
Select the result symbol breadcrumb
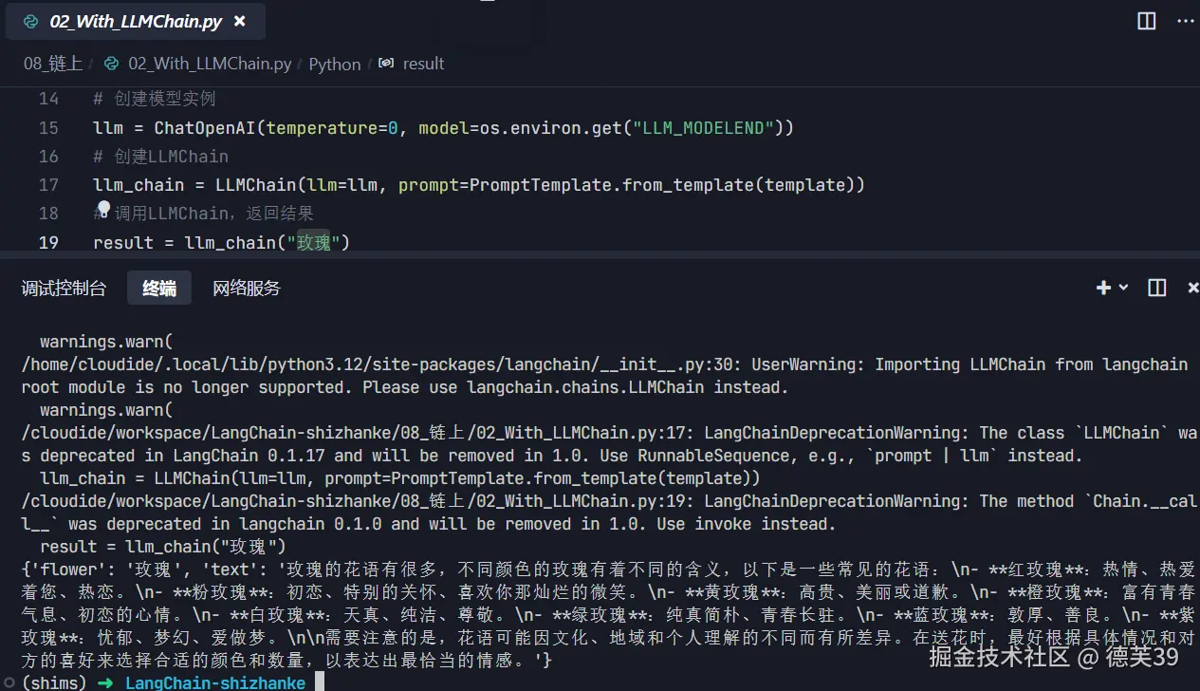(423, 64)
